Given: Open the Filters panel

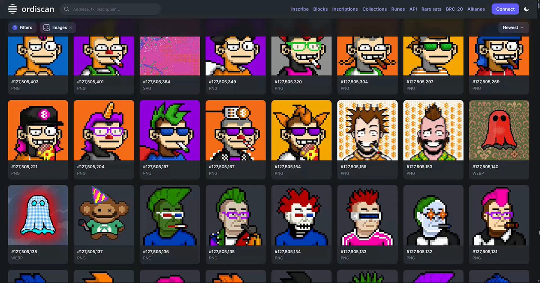Looking at the screenshot, I should [x=22, y=27].
